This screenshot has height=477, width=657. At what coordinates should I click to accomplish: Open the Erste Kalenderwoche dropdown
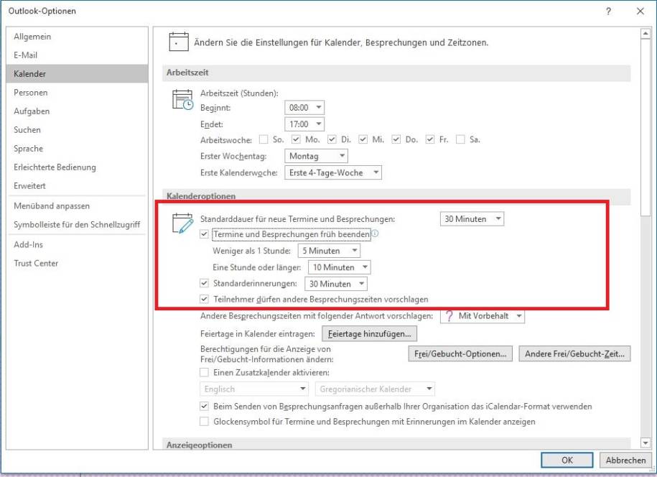(x=333, y=172)
